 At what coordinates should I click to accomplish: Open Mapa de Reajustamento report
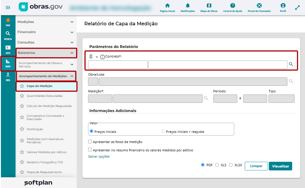coord(44,172)
